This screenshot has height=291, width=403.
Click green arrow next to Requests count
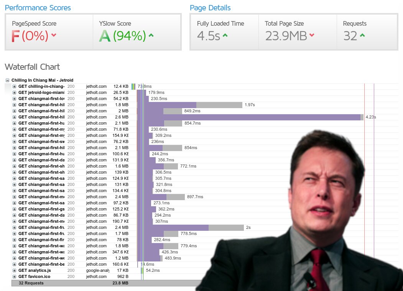pyautogui.click(x=362, y=36)
